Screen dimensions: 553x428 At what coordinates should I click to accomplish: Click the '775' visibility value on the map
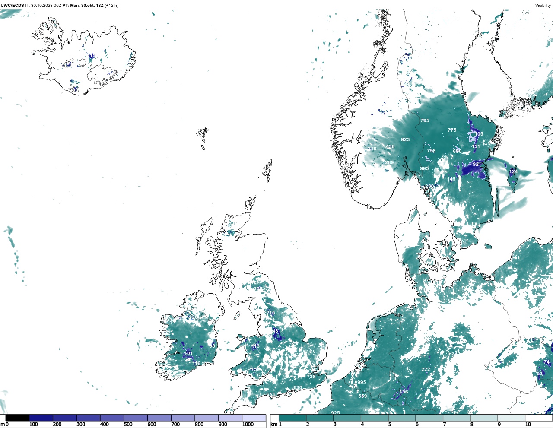pyautogui.click(x=452, y=130)
